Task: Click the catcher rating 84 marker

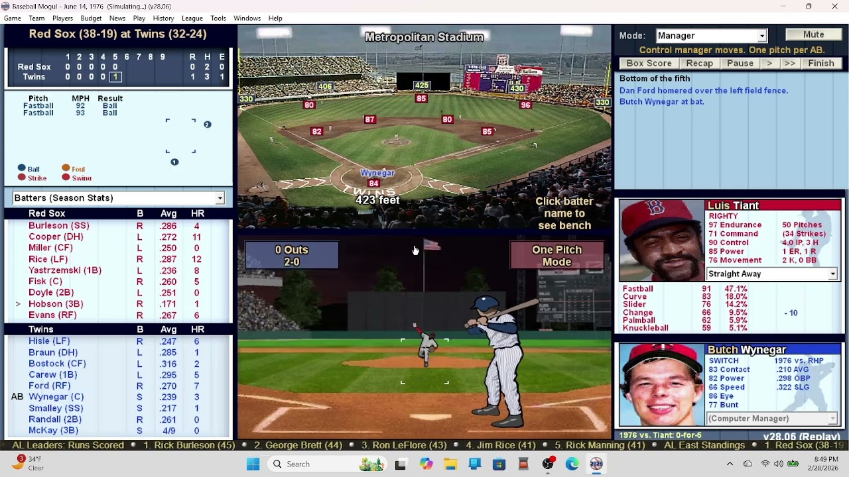Action: tap(374, 184)
